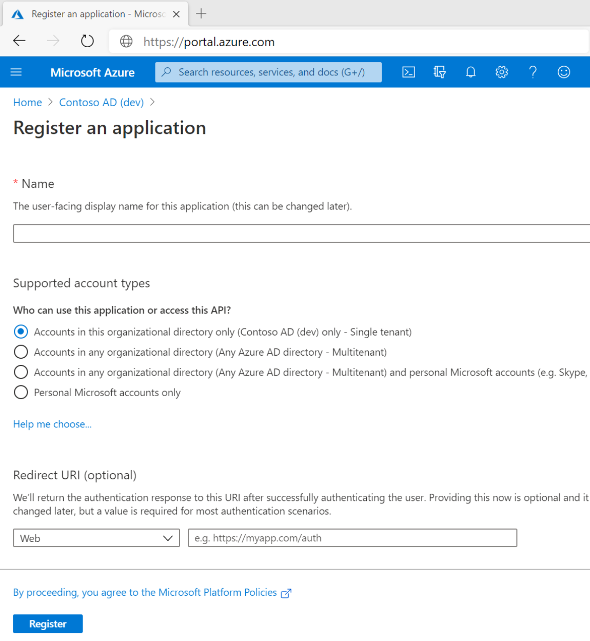The image size is (590, 641).
Task: Open a new browser tab
Action: click(x=201, y=14)
